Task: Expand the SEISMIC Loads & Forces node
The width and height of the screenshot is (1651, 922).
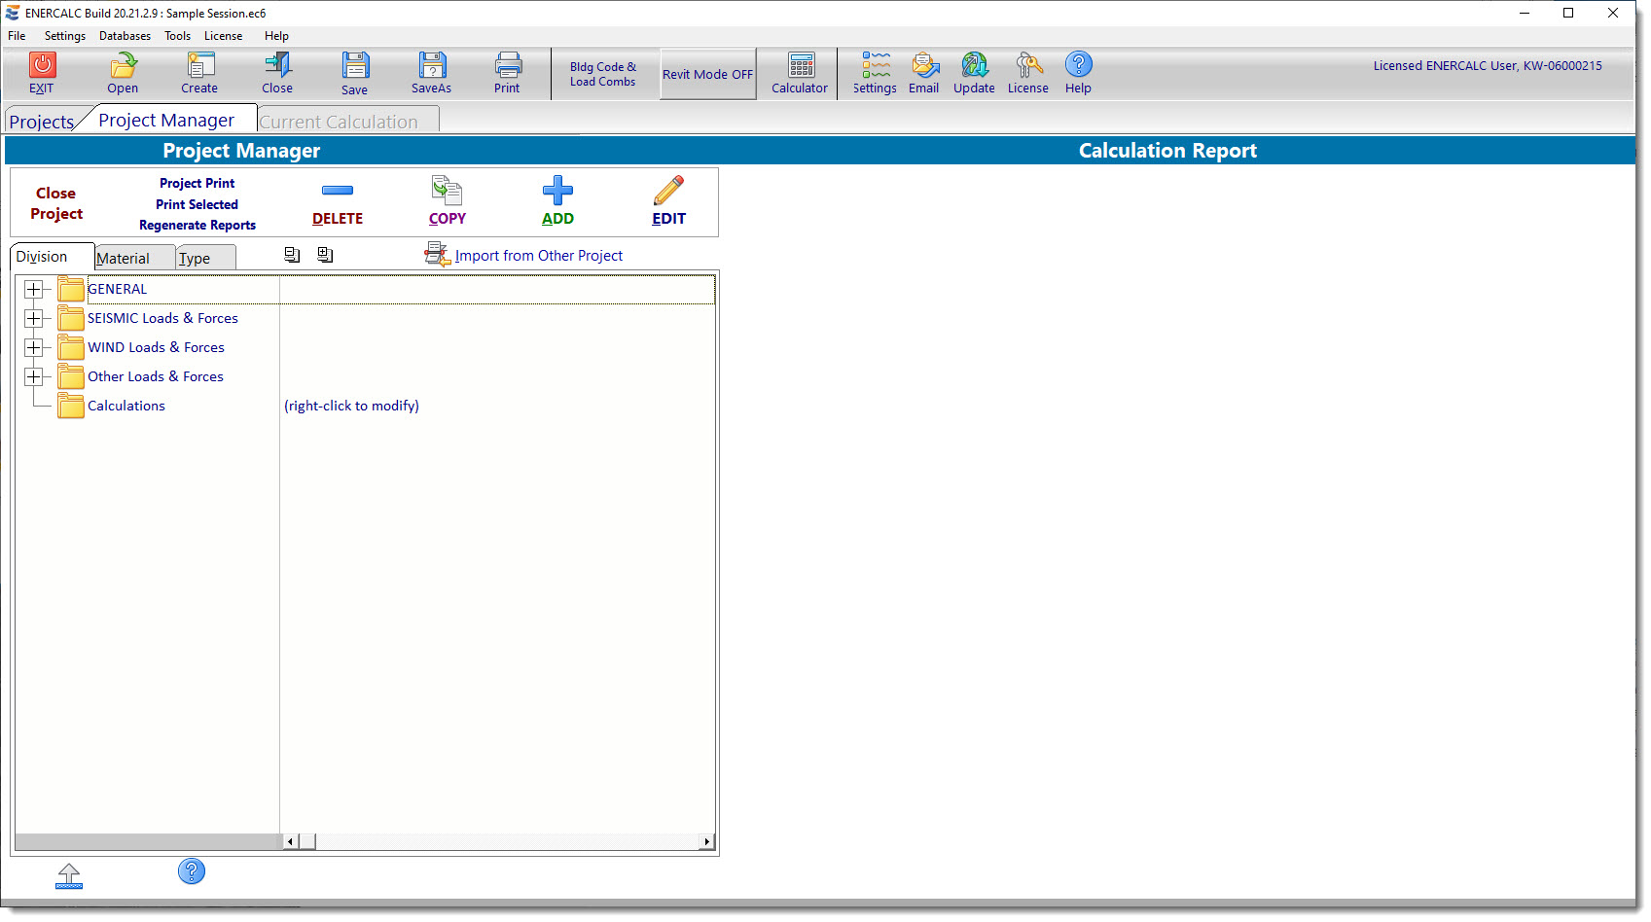Action: point(34,319)
